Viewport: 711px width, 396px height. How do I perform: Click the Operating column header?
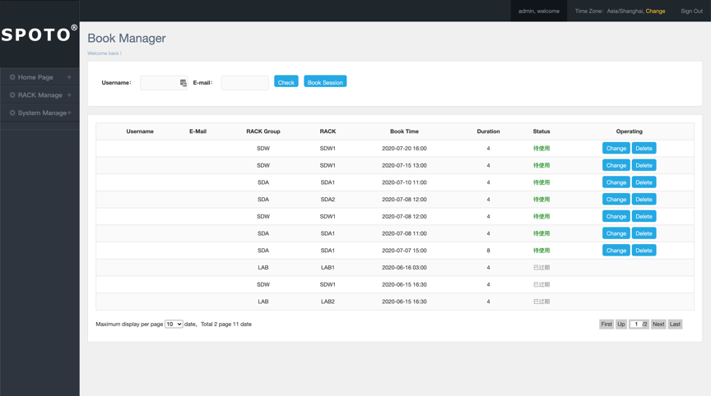pyautogui.click(x=629, y=131)
